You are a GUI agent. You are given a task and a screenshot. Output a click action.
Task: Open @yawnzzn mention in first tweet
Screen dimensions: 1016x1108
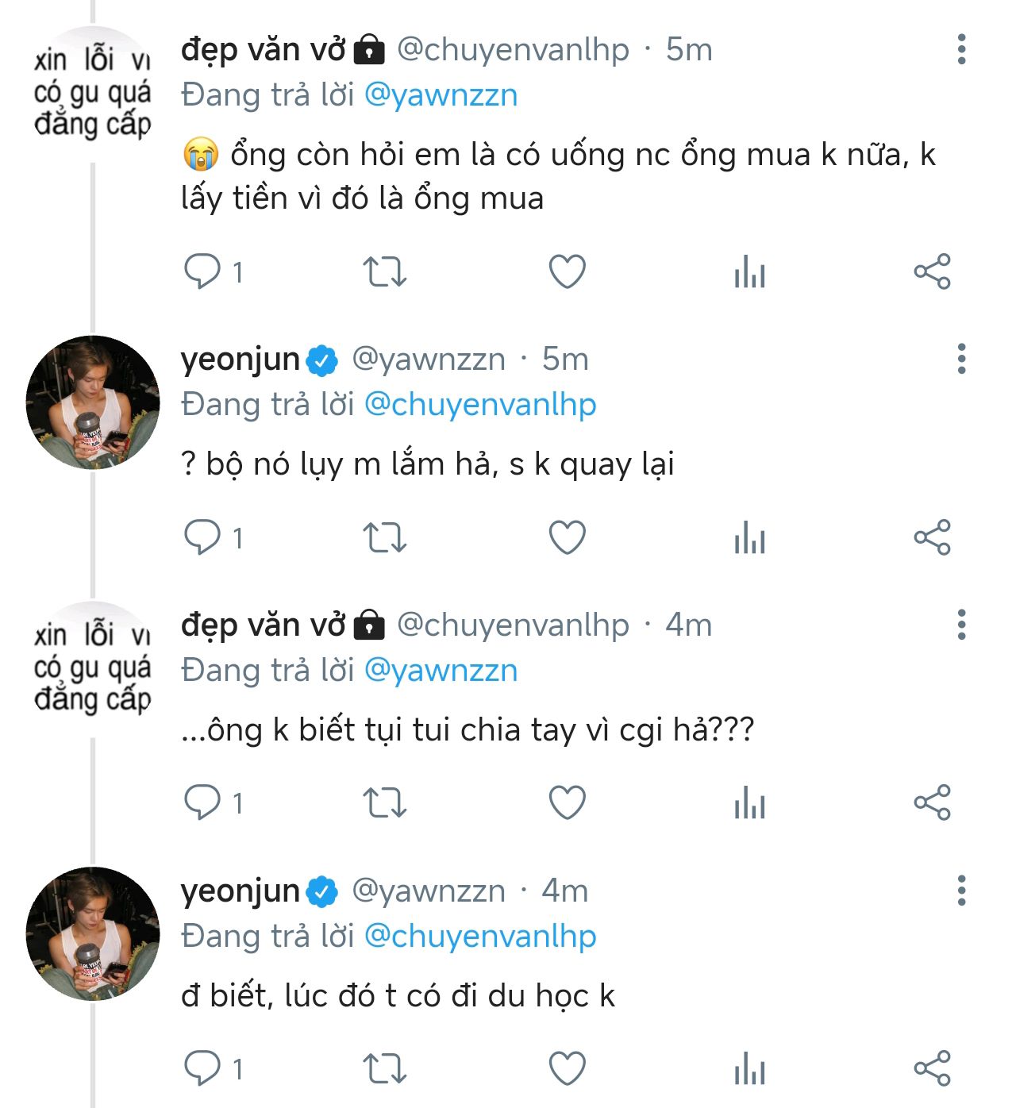(441, 95)
